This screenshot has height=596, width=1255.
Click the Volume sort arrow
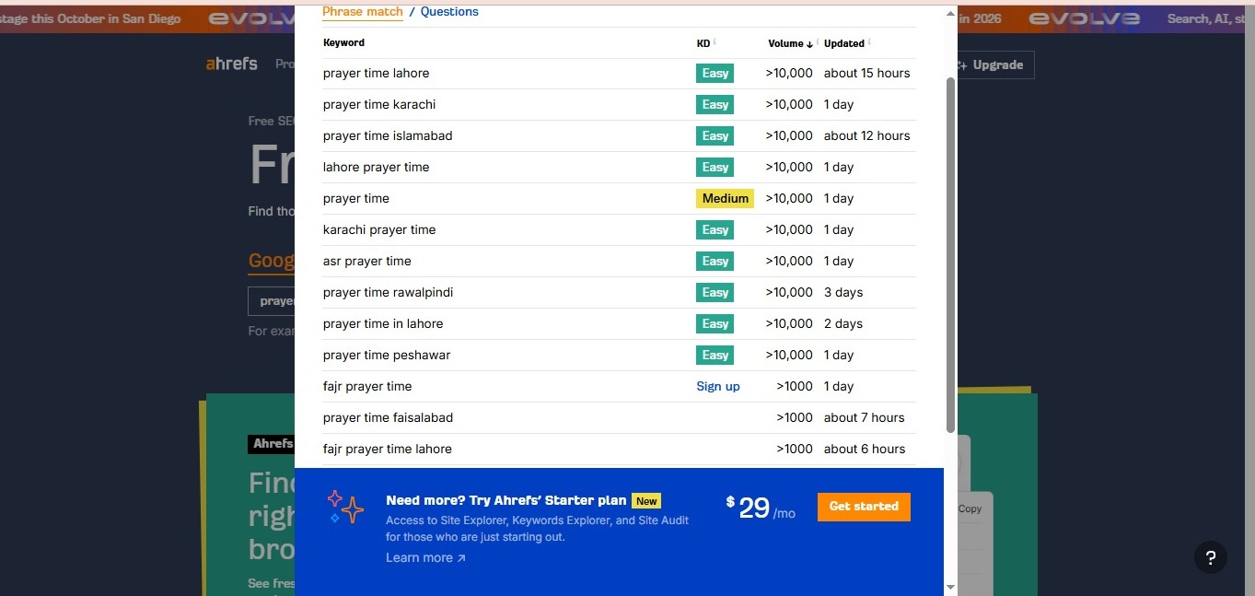coord(810,44)
